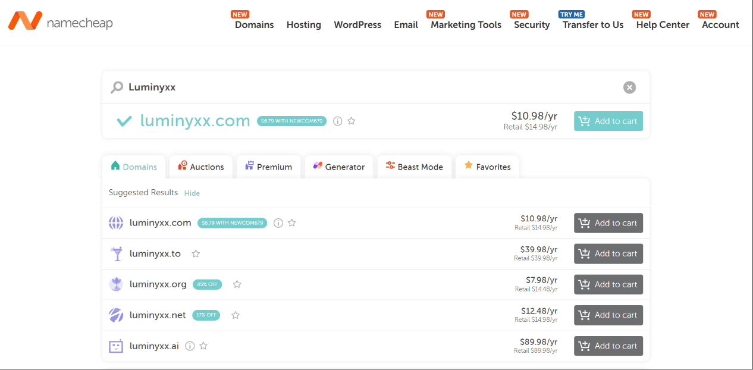Image resolution: width=753 pixels, height=370 pixels.
Task: Star the luminyxx.org domain
Action: (237, 284)
